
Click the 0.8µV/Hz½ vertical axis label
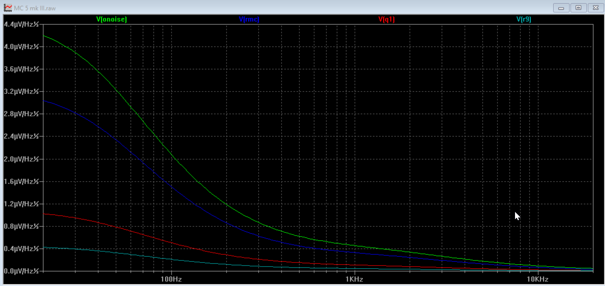21,226
